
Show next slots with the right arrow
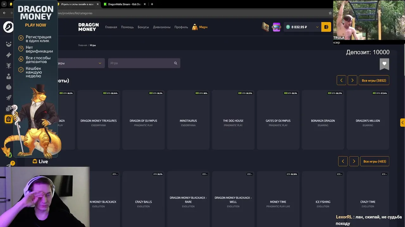352,80
